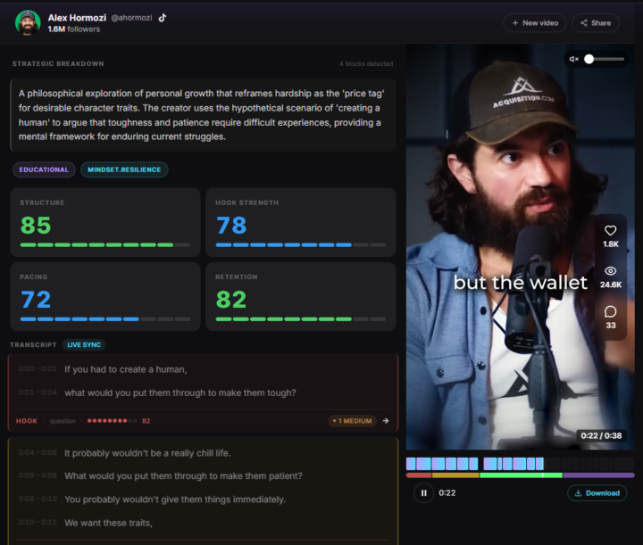Click the Structure score card 85

coord(105,222)
